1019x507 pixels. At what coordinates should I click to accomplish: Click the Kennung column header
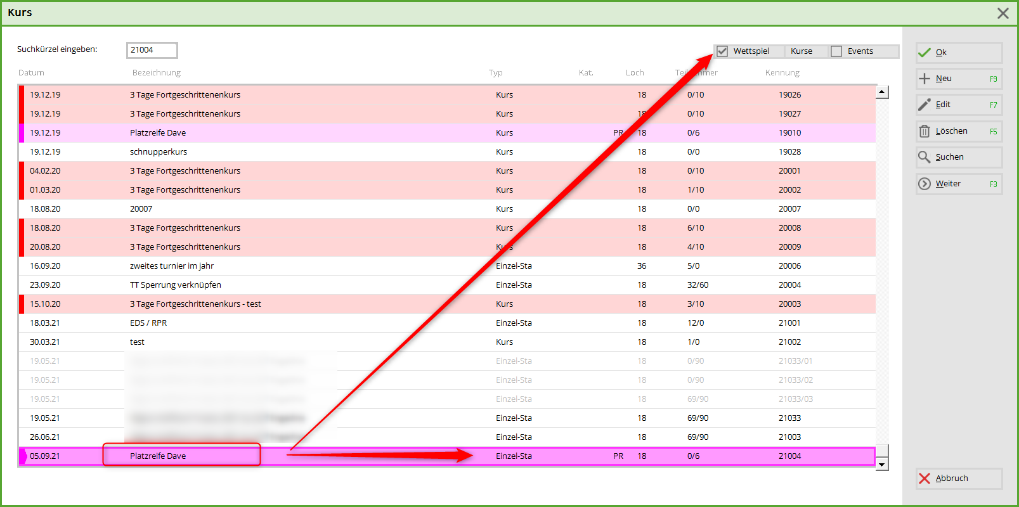pyautogui.click(x=782, y=73)
